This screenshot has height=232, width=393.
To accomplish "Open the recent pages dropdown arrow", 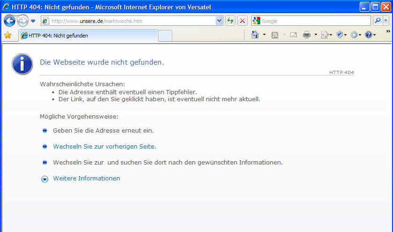I will coord(33,21).
